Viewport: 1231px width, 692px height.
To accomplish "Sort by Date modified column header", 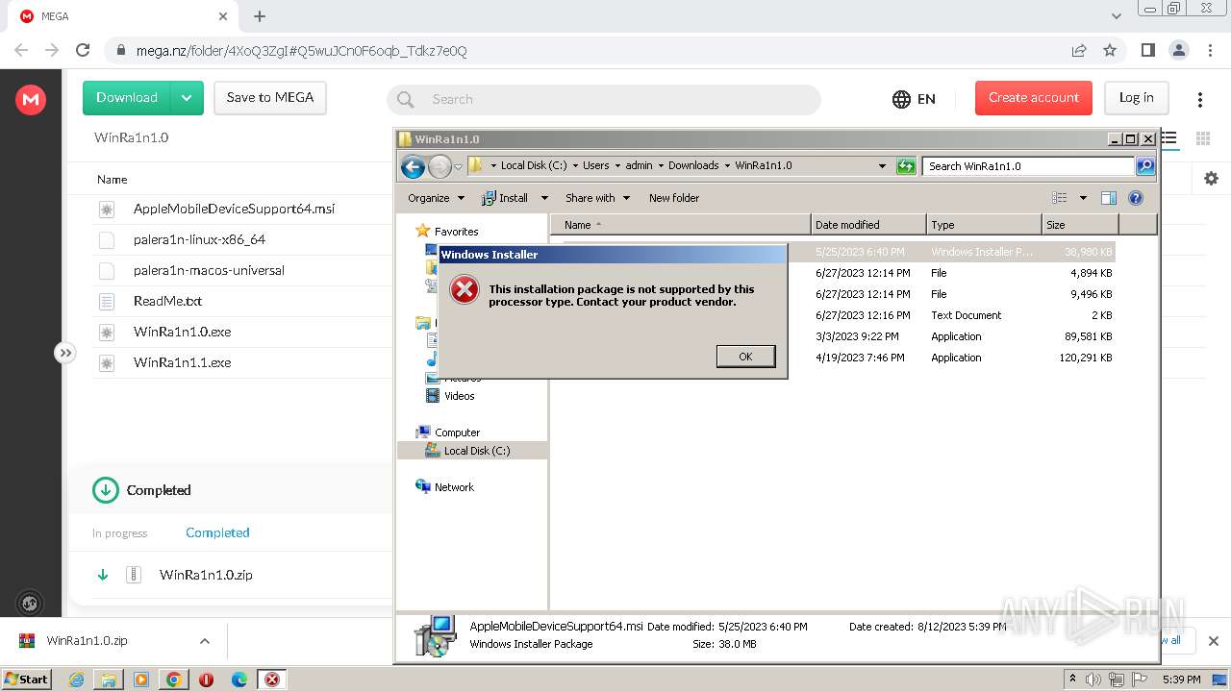I will pos(868,225).
